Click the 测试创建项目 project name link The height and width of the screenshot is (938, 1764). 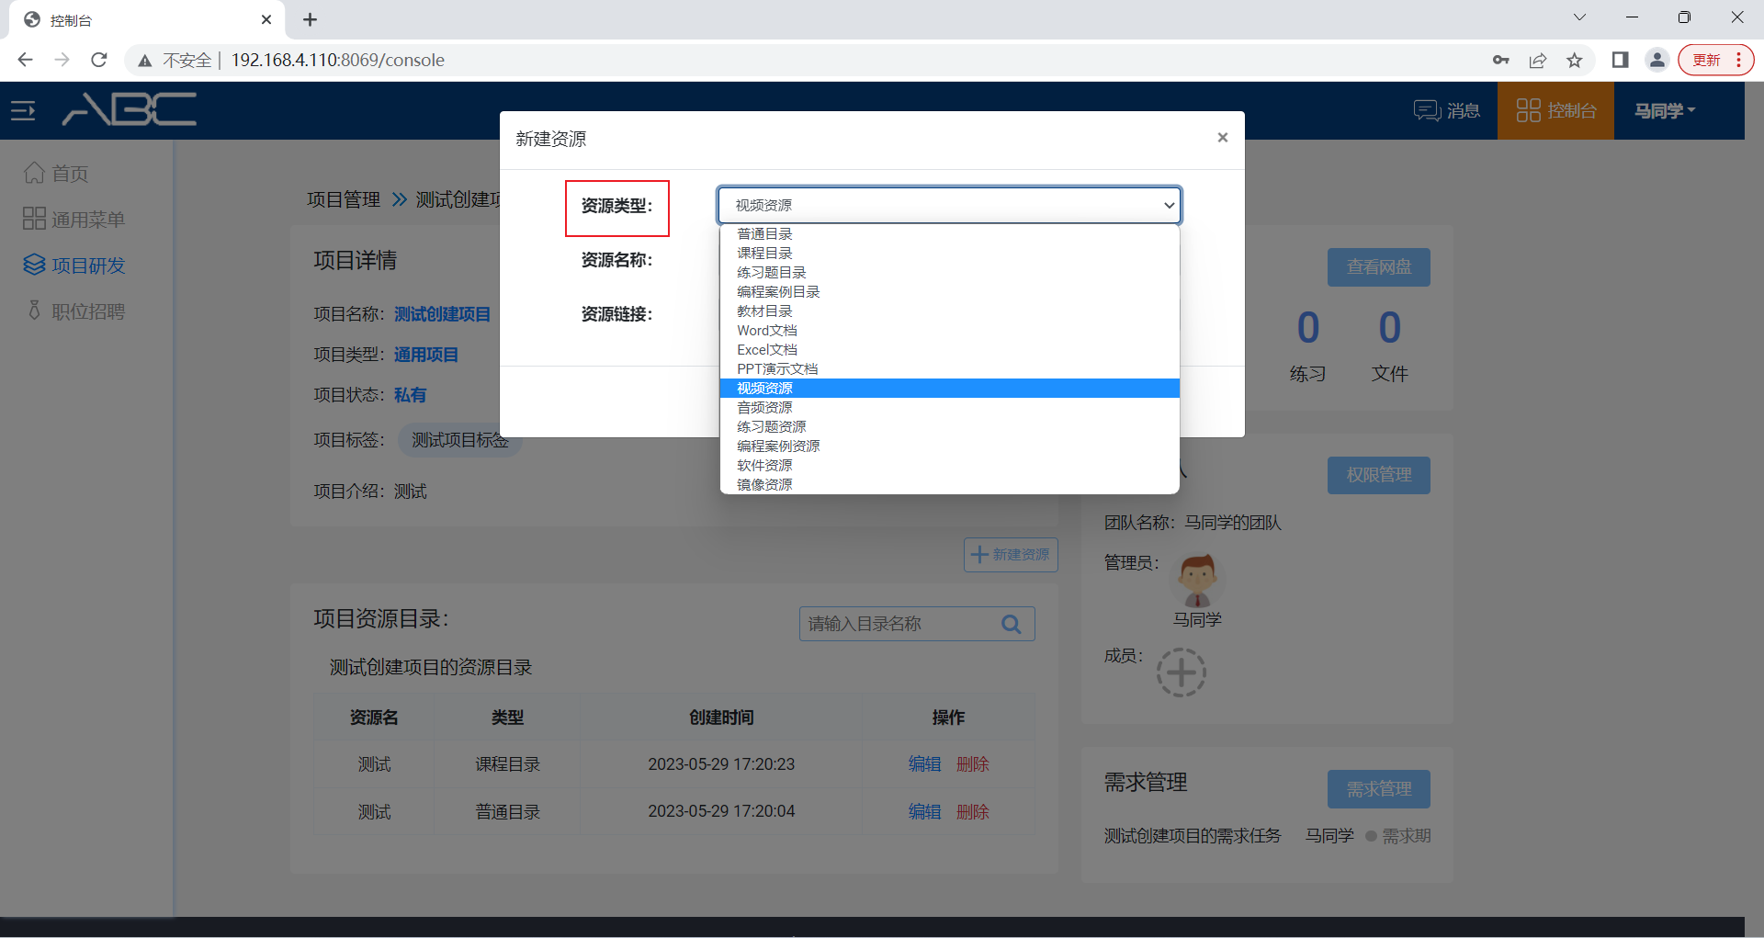click(x=443, y=314)
